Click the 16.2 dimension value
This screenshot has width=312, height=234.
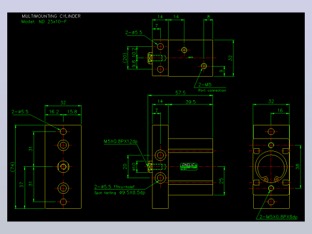pyautogui.click(x=54, y=112)
